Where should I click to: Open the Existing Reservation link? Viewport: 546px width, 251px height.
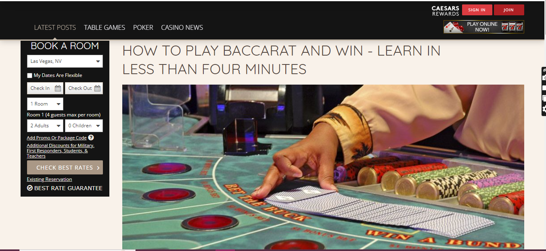coord(49,179)
